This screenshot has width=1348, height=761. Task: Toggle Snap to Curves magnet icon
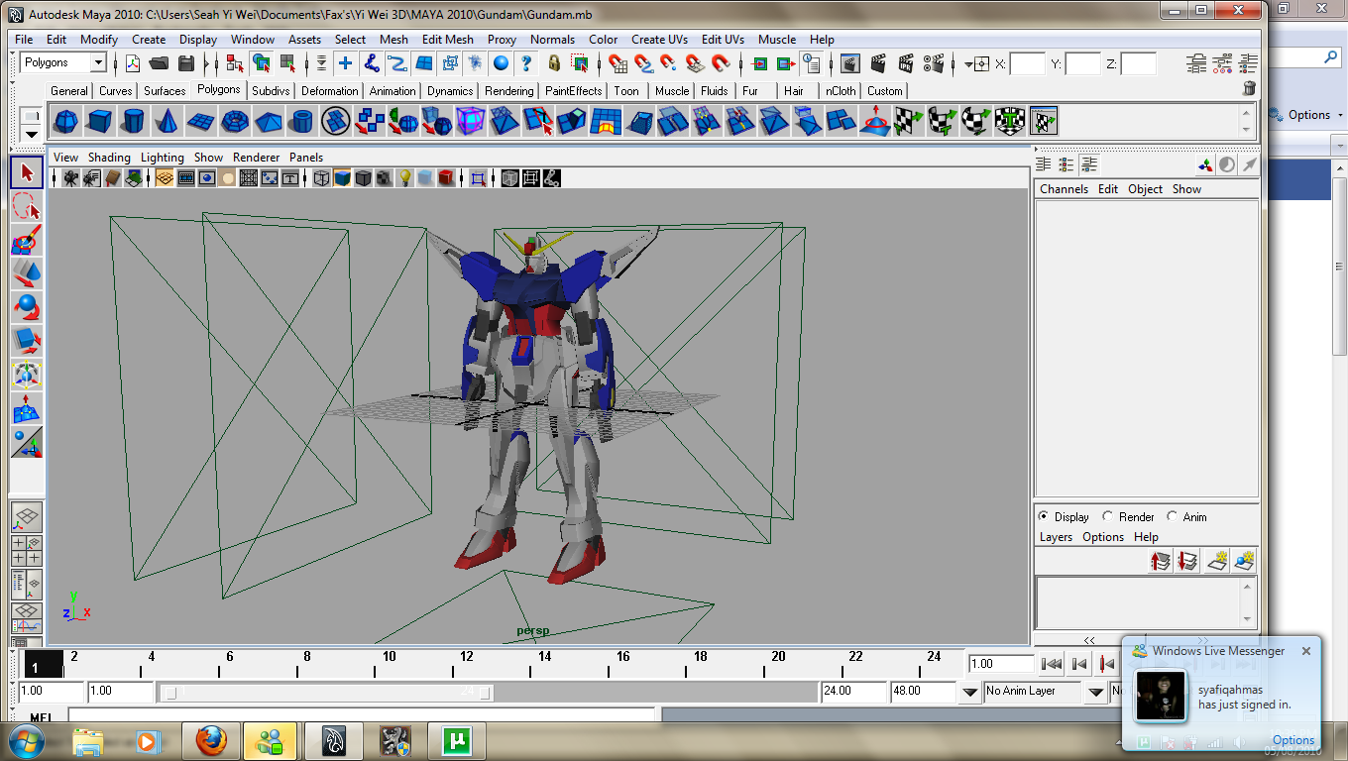(643, 63)
